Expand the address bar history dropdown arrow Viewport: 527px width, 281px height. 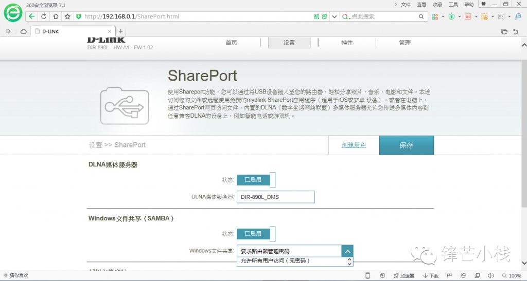coord(334,16)
